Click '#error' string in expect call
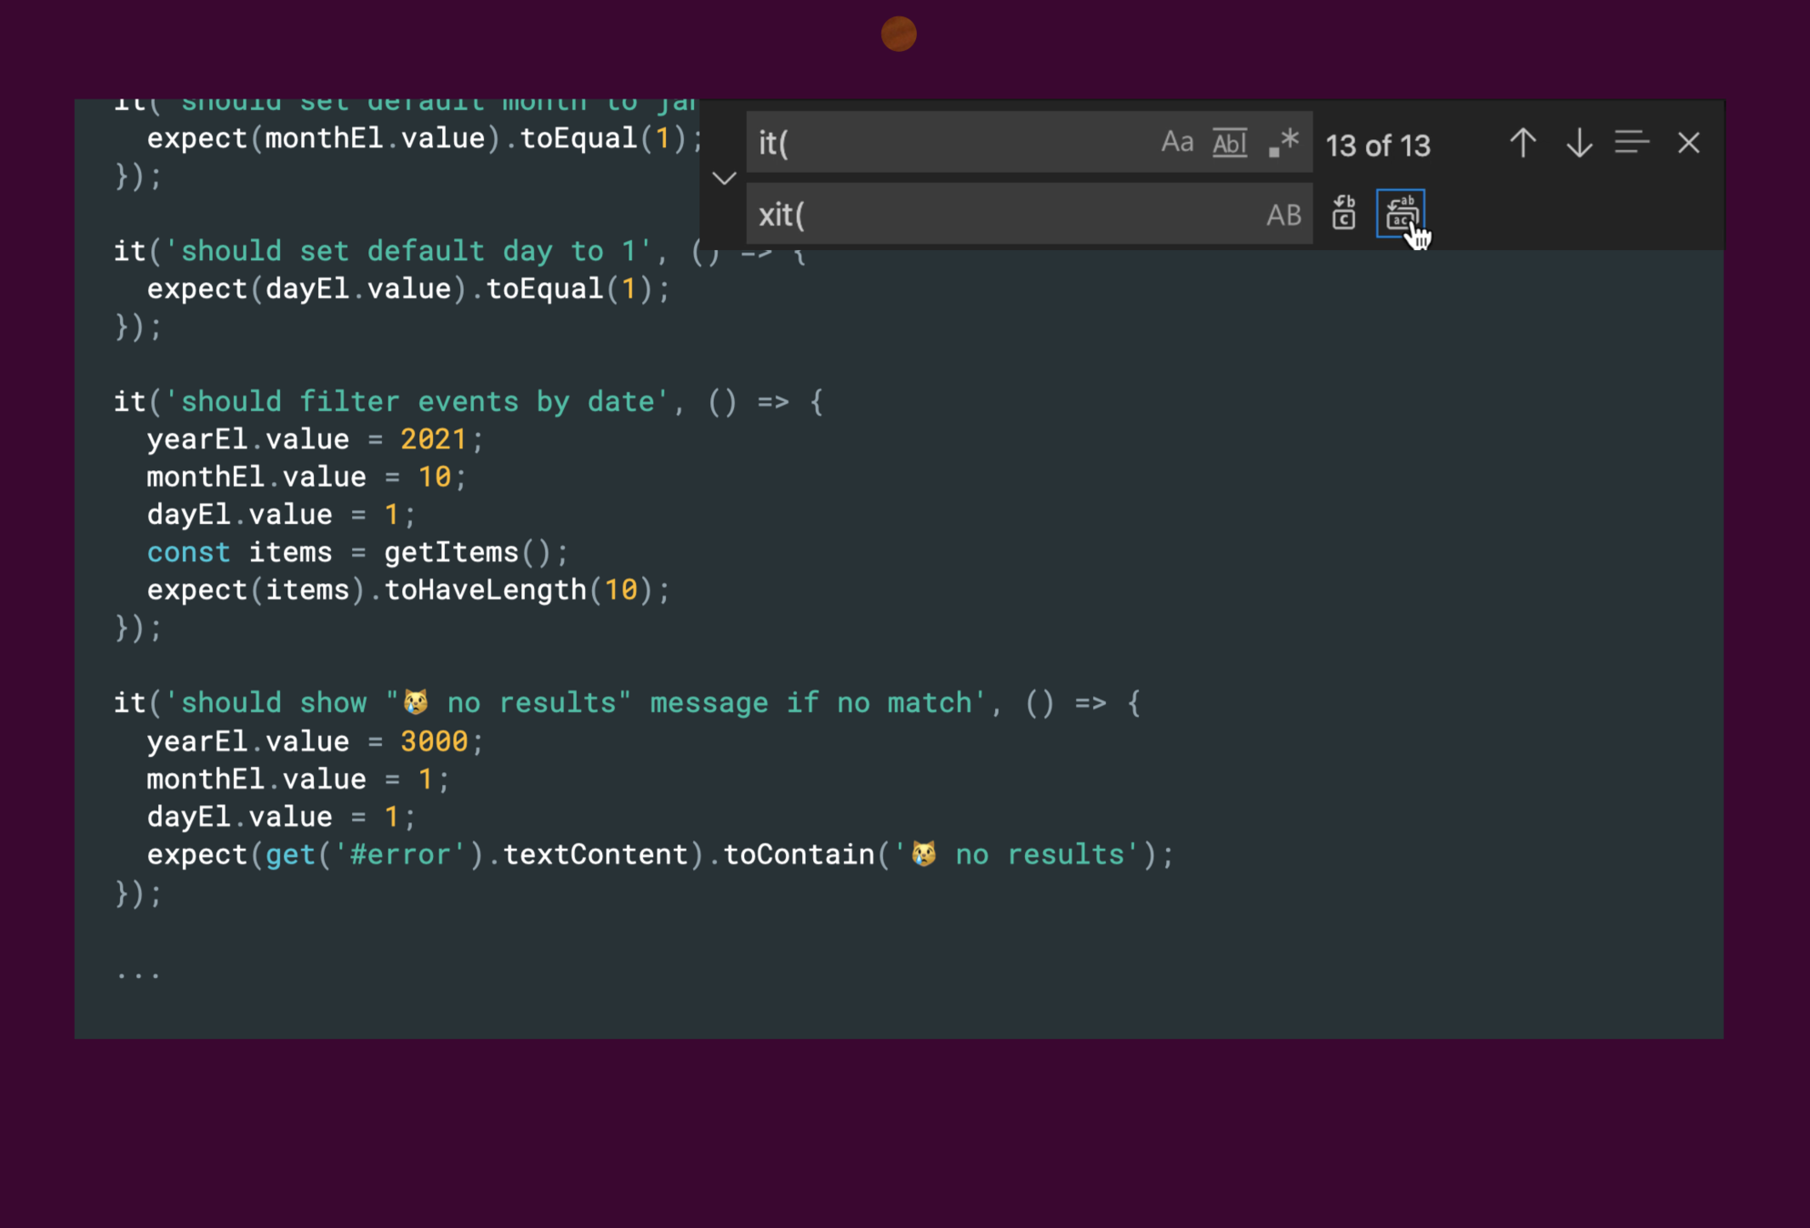1810x1228 pixels. click(400, 854)
